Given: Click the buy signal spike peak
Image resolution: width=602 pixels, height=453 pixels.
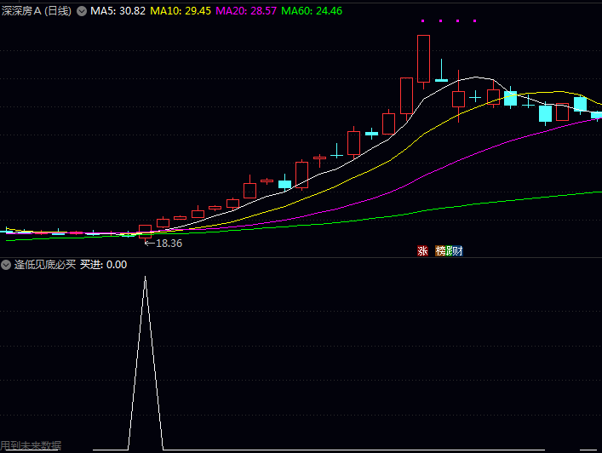Looking at the screenshot, I should coord(145,278).
